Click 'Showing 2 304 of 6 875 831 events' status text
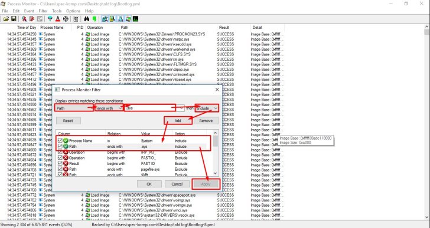The width and height of the screenshot is (430, 228). click(x=37, y=224)
